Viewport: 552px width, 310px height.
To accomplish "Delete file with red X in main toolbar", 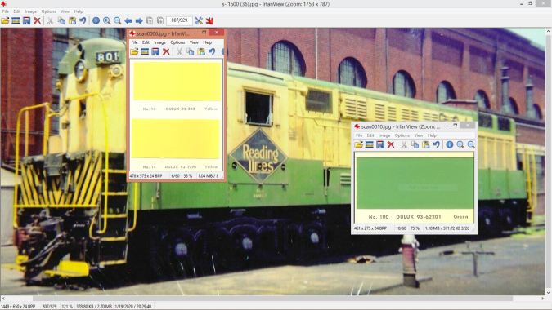I will pos(37,21).
